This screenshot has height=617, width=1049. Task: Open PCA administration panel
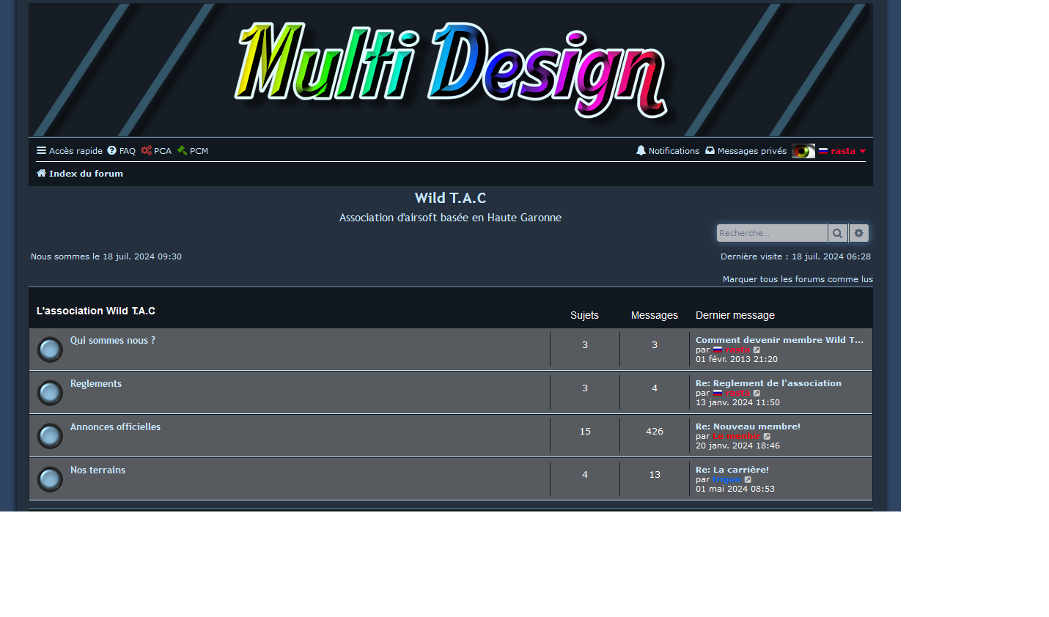(156, 151)
